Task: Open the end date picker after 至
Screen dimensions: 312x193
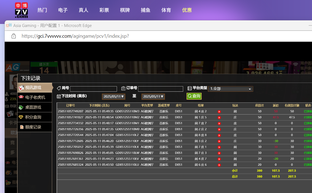Action: pos(153,97)
